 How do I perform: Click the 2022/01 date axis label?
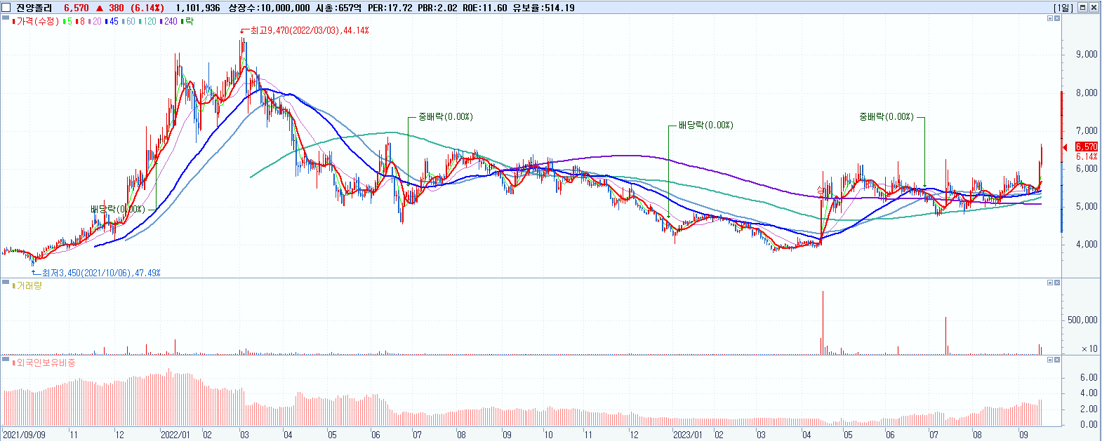tap(175, 435)
